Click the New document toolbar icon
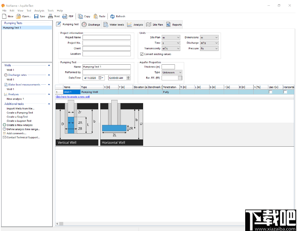The height and width of the screenshot is (231, 297). 4,16
